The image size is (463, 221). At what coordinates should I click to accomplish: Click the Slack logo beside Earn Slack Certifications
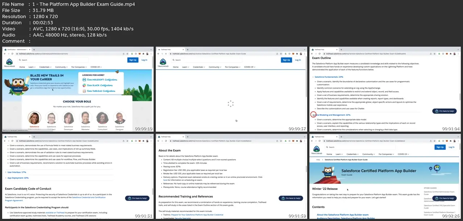(84, 85)
